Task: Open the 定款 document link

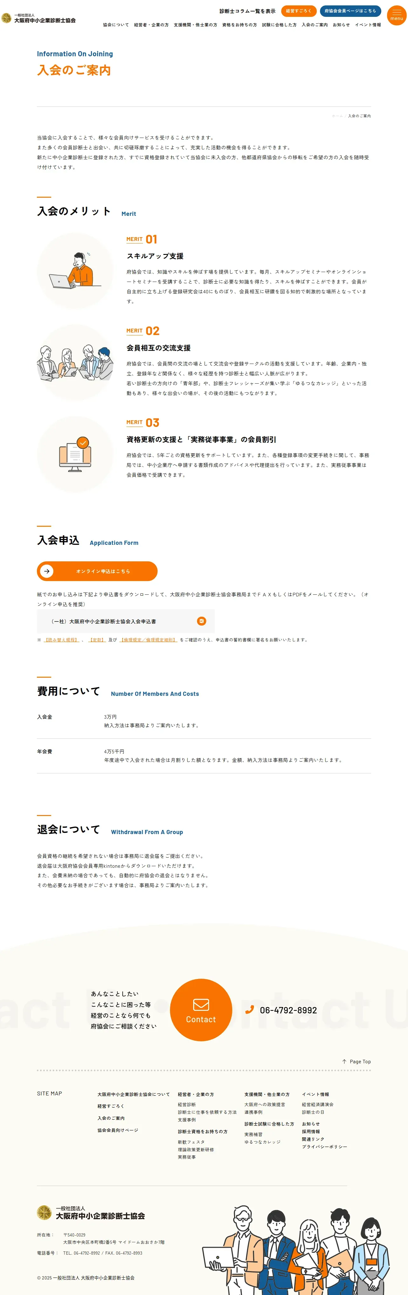Action: [97, 640]
